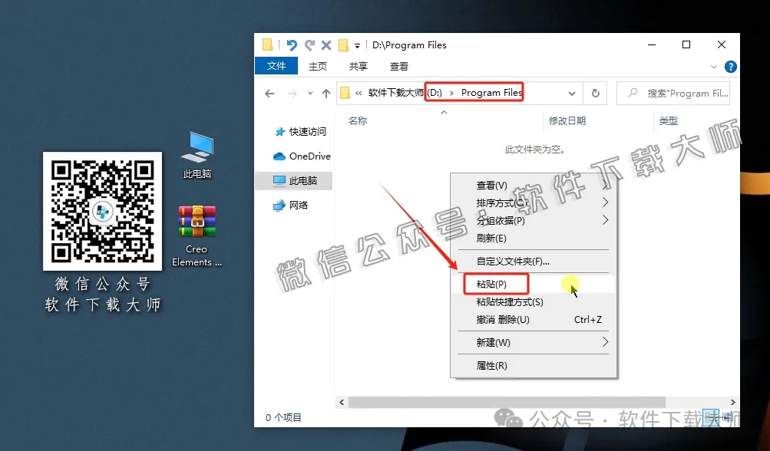The width and height of the screenshot is (770, 451).
Task: Open the recent locations dropdown
Action: click(310, 94)
